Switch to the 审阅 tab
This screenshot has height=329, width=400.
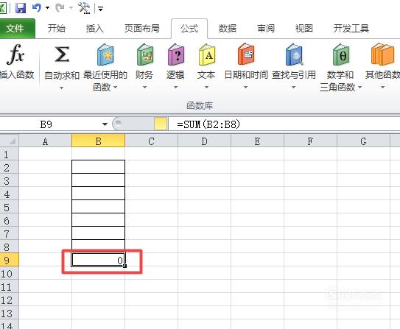coord(265,28)
